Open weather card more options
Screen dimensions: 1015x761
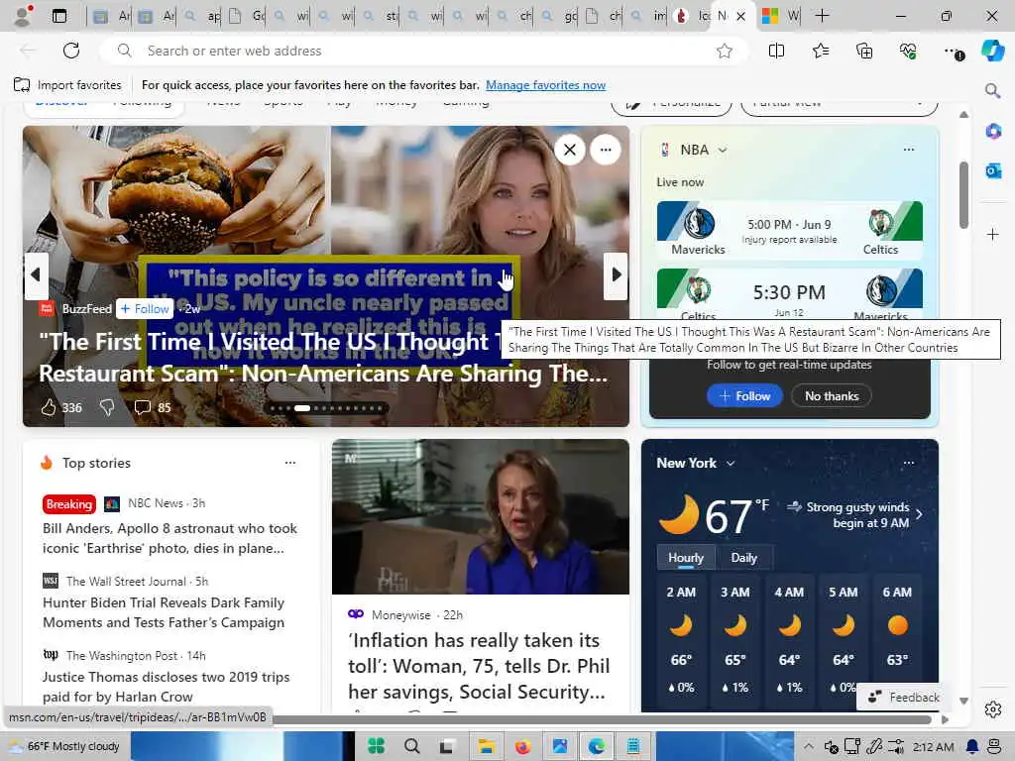[908, 463]
